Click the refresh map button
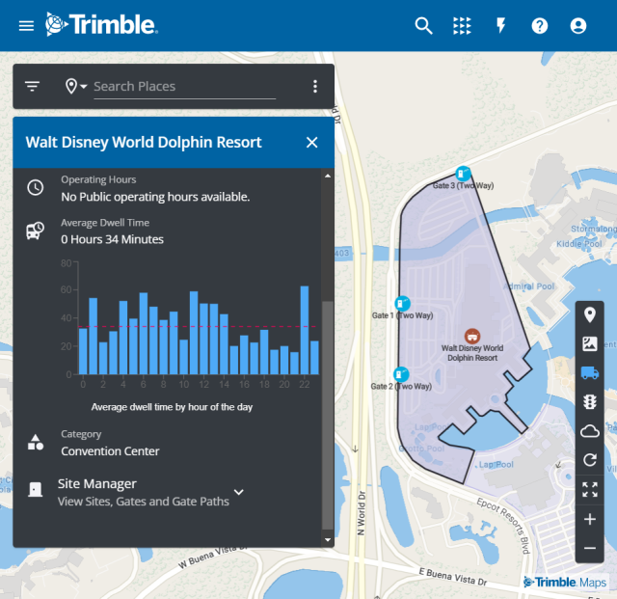Screen dimensions: 617x599 [589, 459]
